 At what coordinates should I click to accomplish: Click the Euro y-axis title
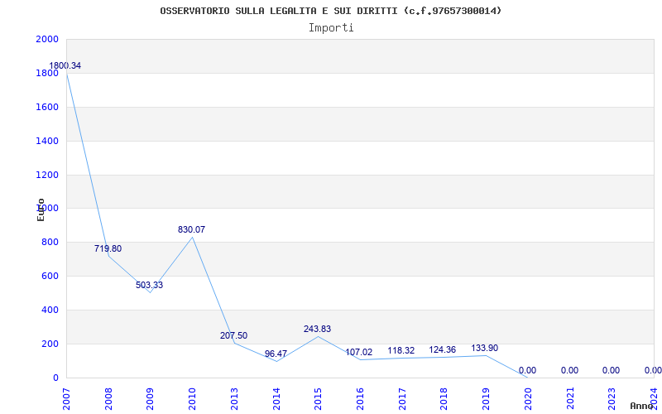point(41,209)
